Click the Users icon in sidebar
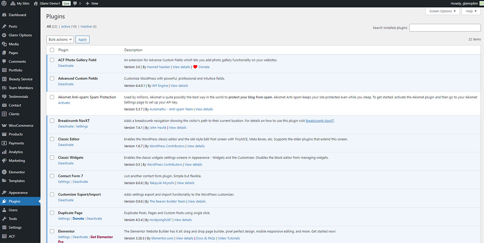Image resolution: width=484 pixels, height=243 pixels. coord(4,210)
